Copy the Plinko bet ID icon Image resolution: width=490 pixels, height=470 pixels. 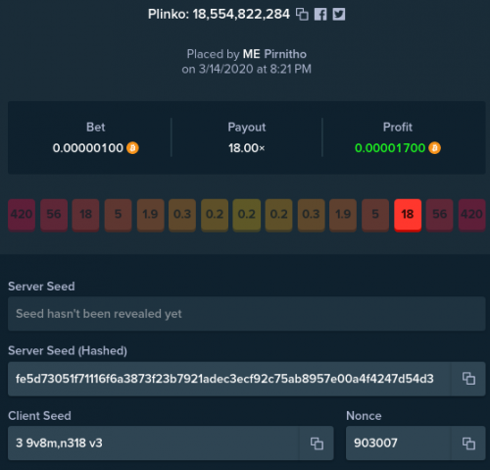pyautogui.click(x=302, y=15)
